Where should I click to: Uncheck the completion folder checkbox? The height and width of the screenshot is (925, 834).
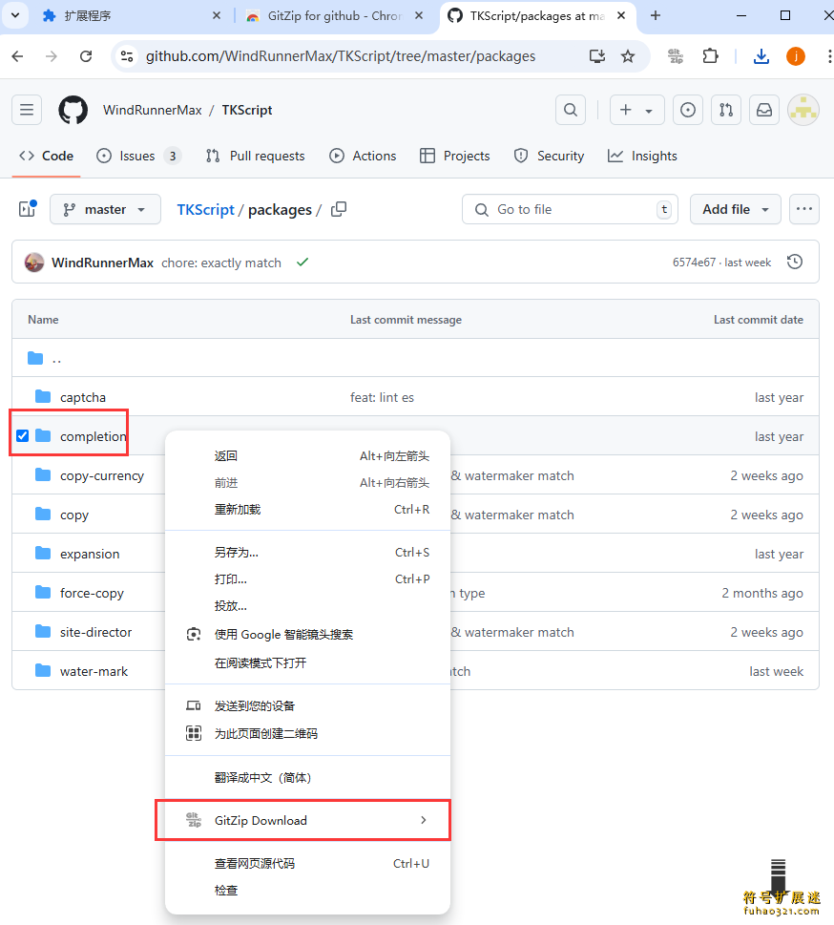(x=22, y=436)
